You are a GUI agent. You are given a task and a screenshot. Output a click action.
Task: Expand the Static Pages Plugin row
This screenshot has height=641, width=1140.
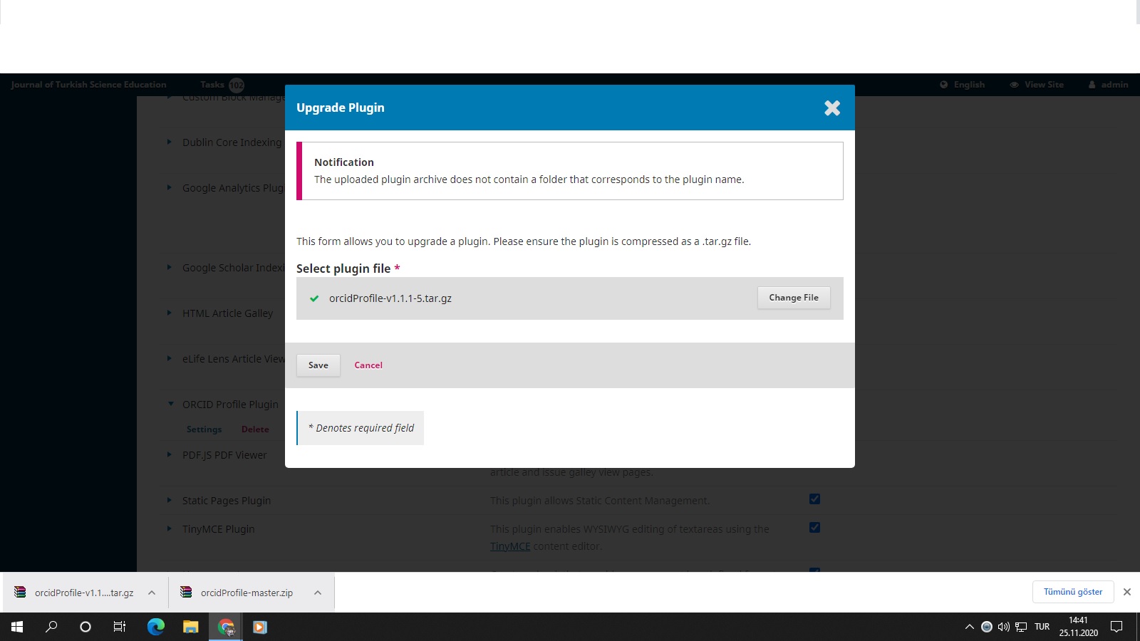(170, 500)
